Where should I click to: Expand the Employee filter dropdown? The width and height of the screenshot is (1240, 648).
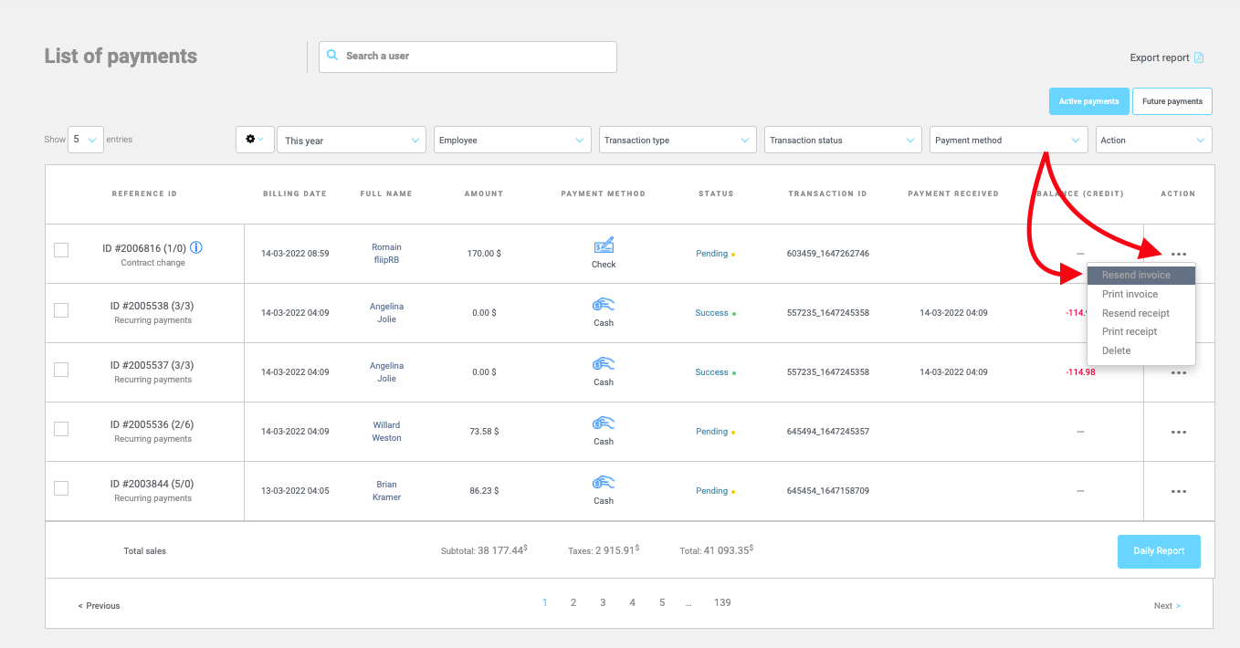point(512,140)
